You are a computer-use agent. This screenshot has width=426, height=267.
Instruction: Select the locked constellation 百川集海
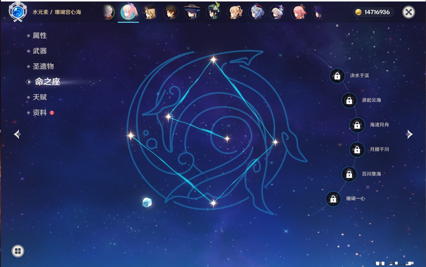click(x=349, y=174)
